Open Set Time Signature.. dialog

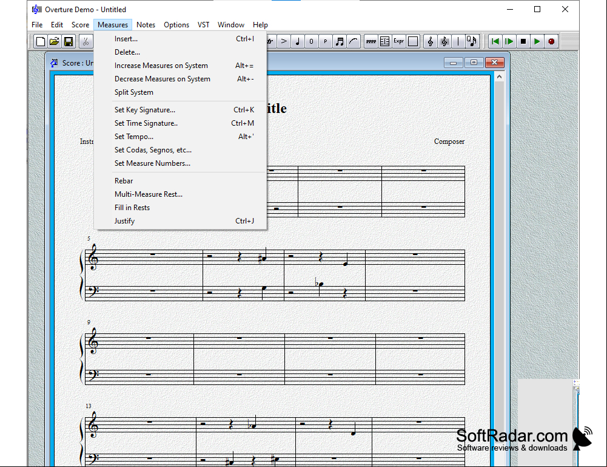(180, 123)
